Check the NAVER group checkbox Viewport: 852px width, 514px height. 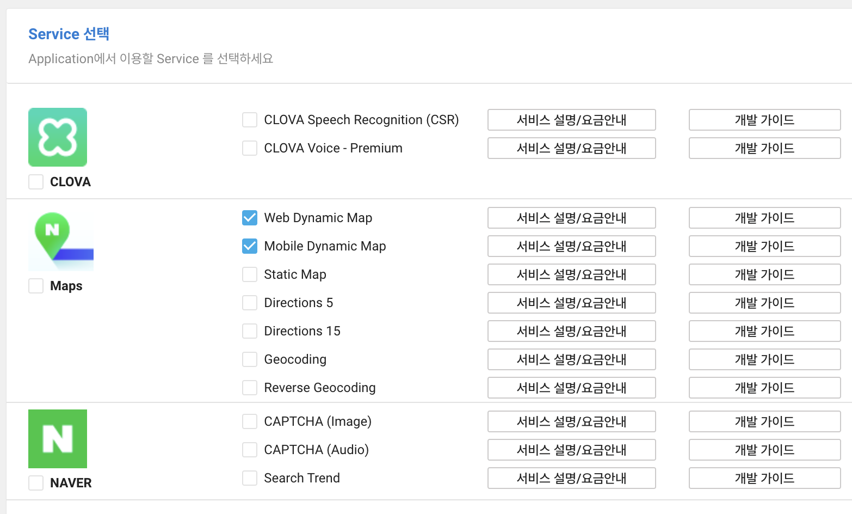coord(36,483)
